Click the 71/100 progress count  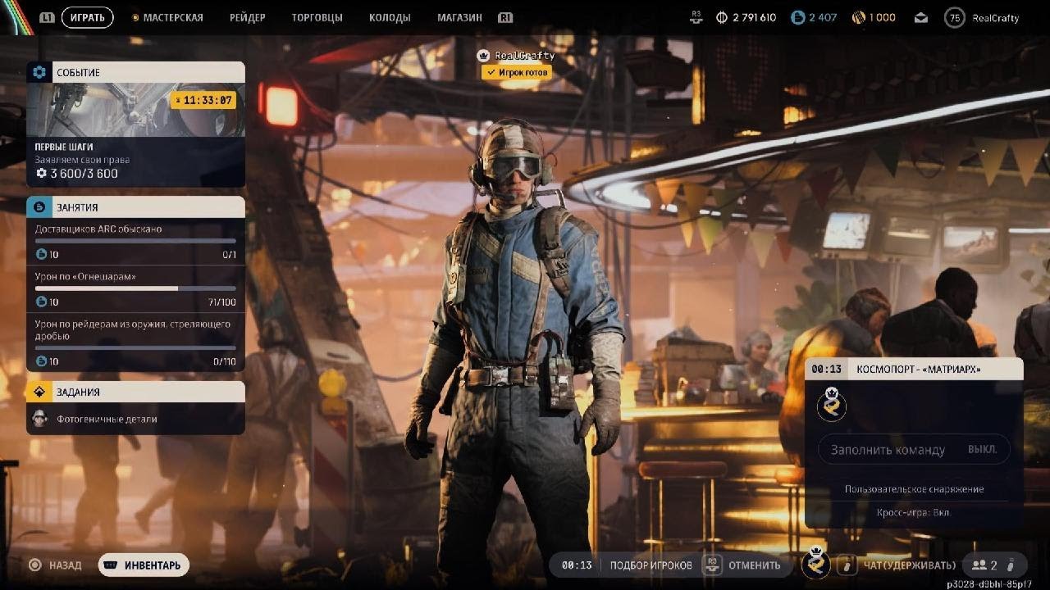point(221,303)
